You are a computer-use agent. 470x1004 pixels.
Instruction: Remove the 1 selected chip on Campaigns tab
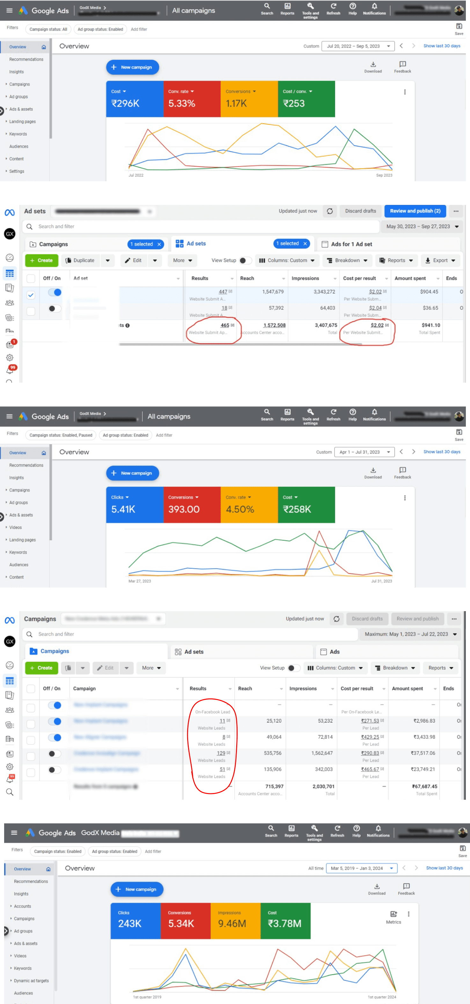[x=159, y=244]
